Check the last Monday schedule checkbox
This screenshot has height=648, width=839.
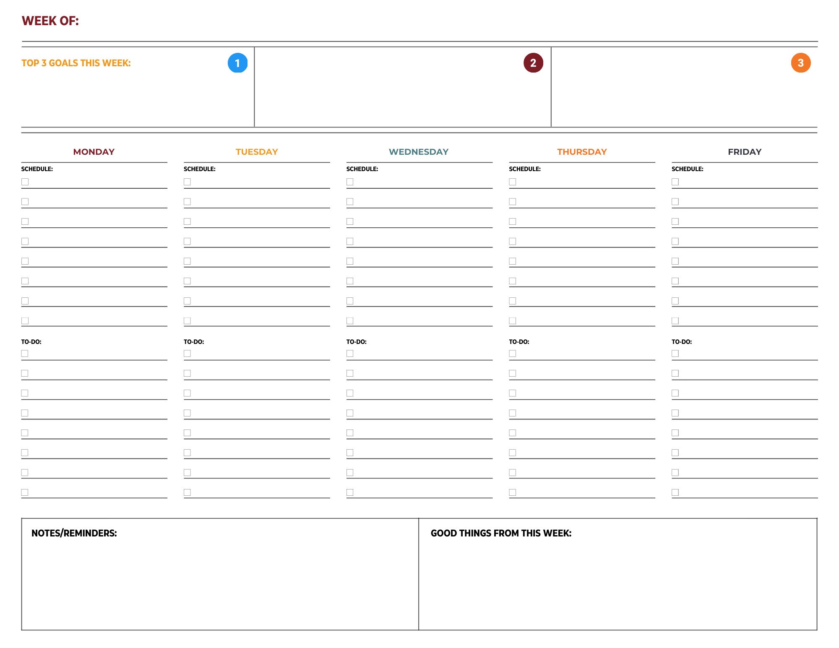coord(25,320)
